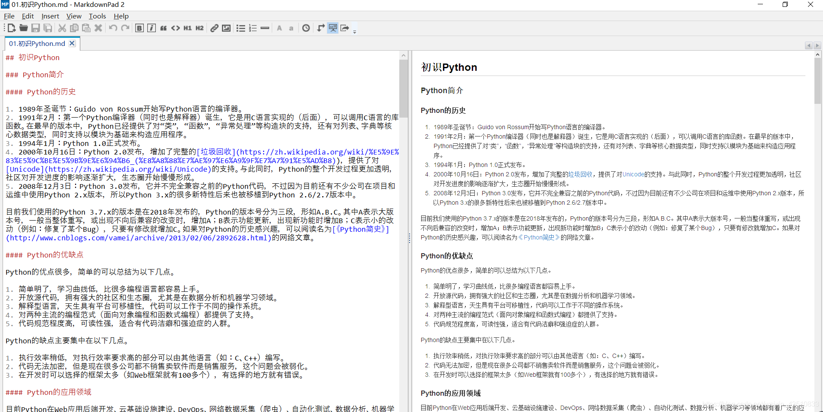Insert an ordered numbered list
Screen dimensions: 823x412
(x=253, y=28)
